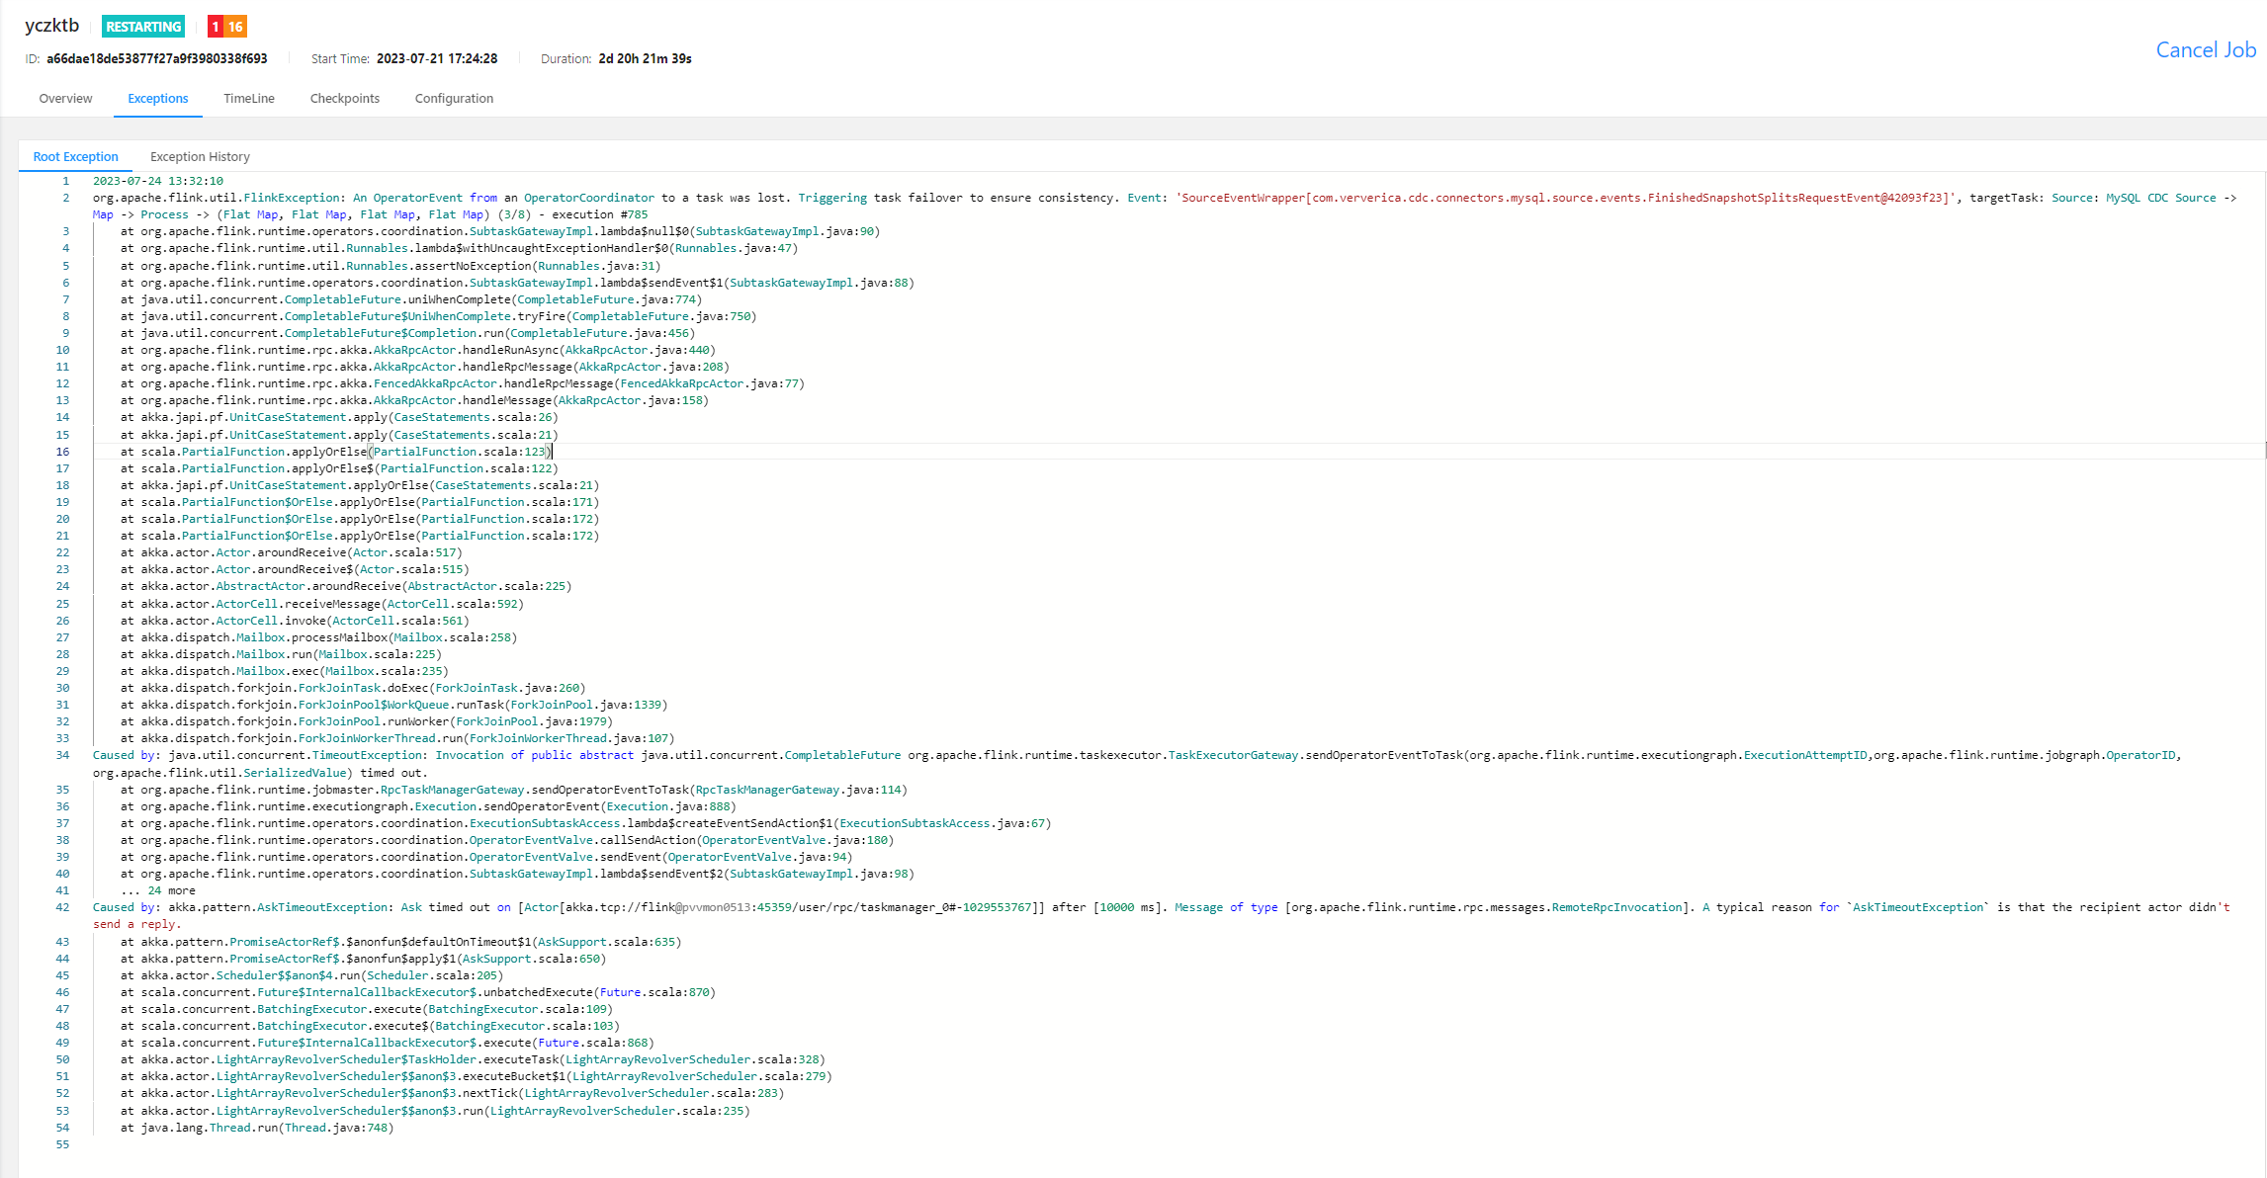Open the Checkpoints tab
The width and height of the screenshot is (2267, 1178).
[x=344, y=99]
